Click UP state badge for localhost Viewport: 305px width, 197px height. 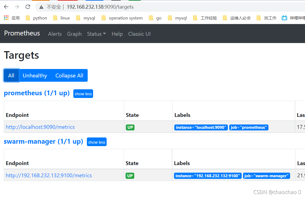[x=130, y=127]
